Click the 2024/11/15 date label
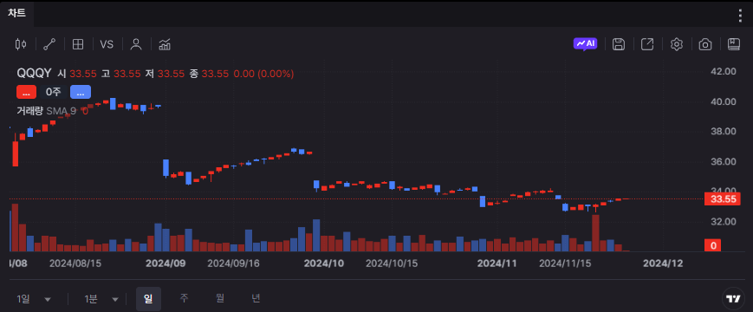 (x=565, y=263)
